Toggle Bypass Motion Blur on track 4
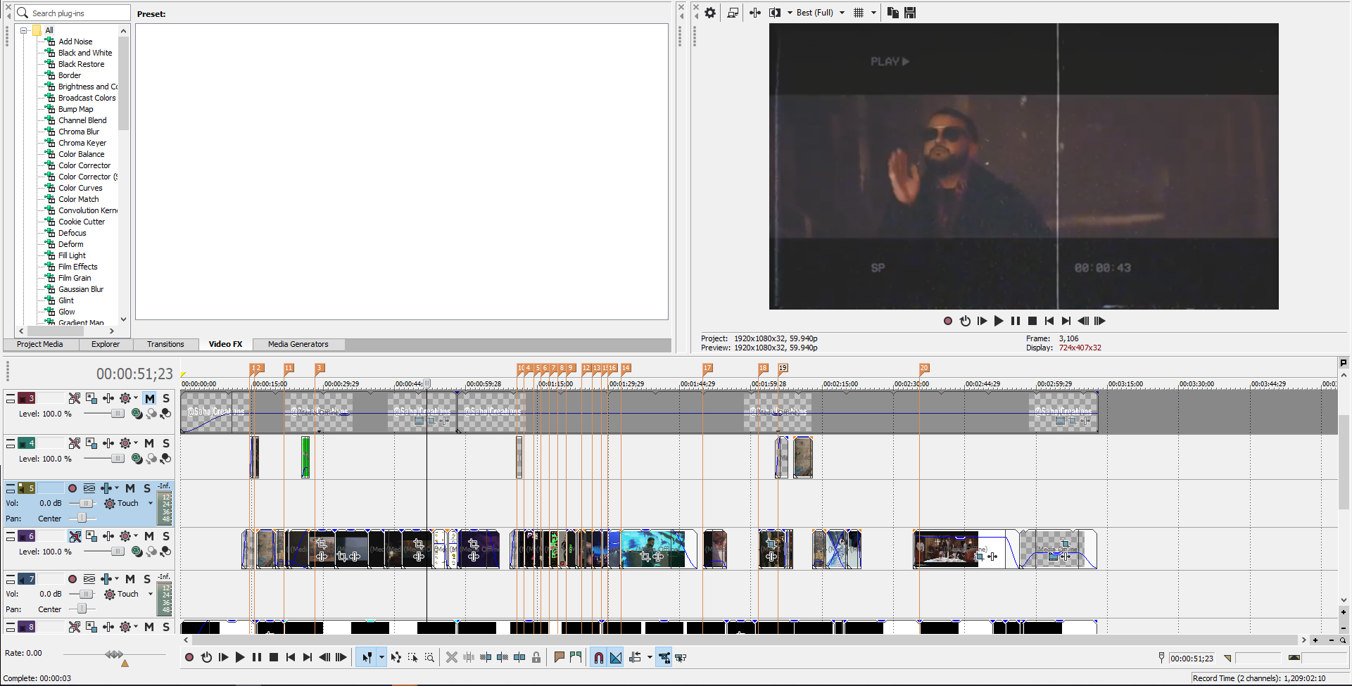The width and height of the screenshot is (1352, 686). (x=74, y=443)
